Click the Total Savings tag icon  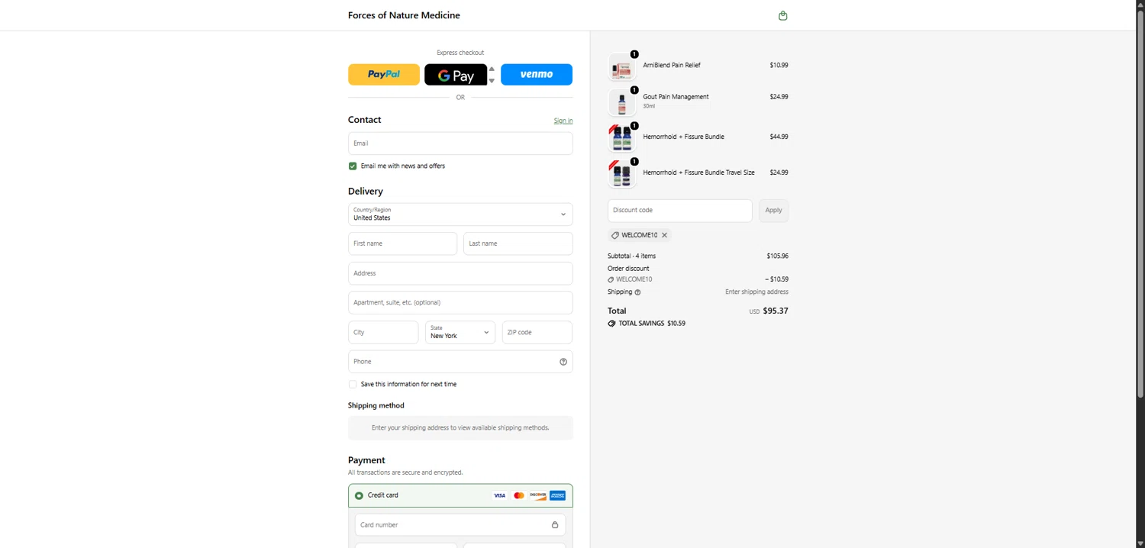tap(611, 324)
